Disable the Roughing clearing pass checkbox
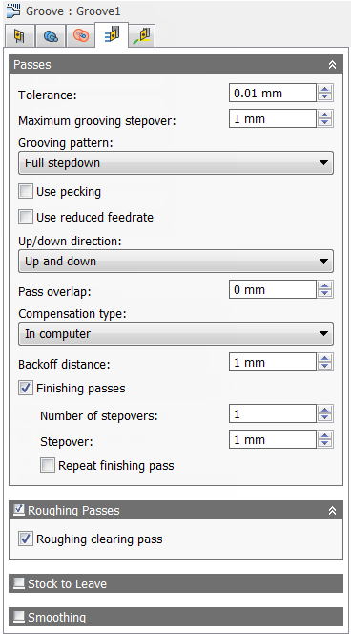This screenshot has width=351, height=634. (x=26, y=539)
